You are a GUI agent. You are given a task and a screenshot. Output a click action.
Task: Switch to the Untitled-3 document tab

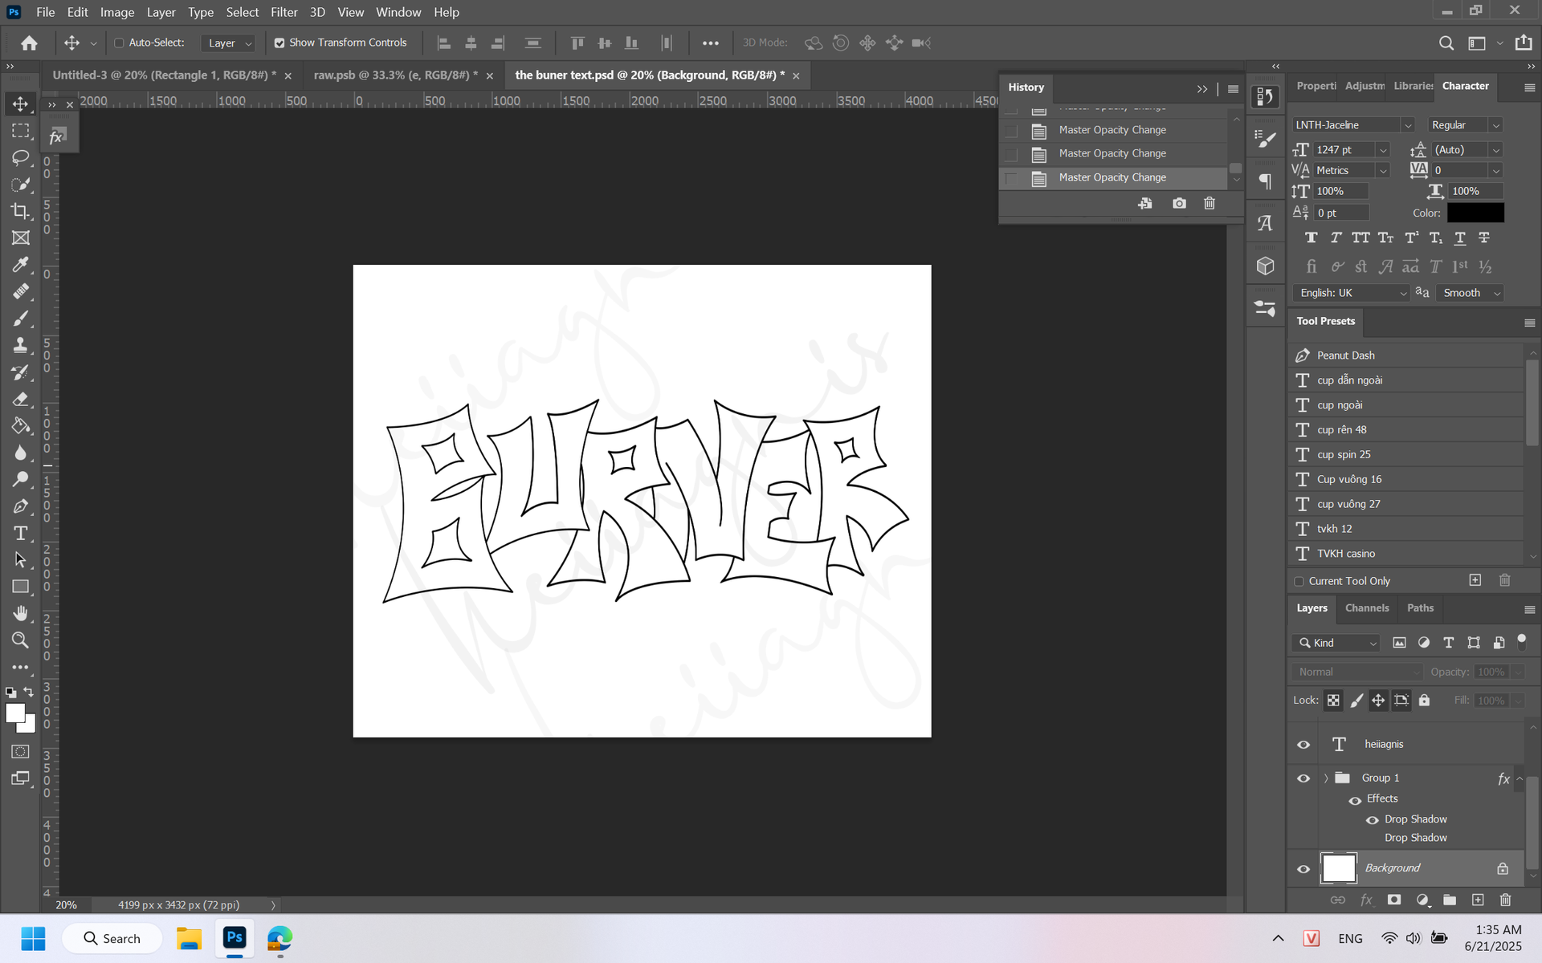(x=164, y=75)
